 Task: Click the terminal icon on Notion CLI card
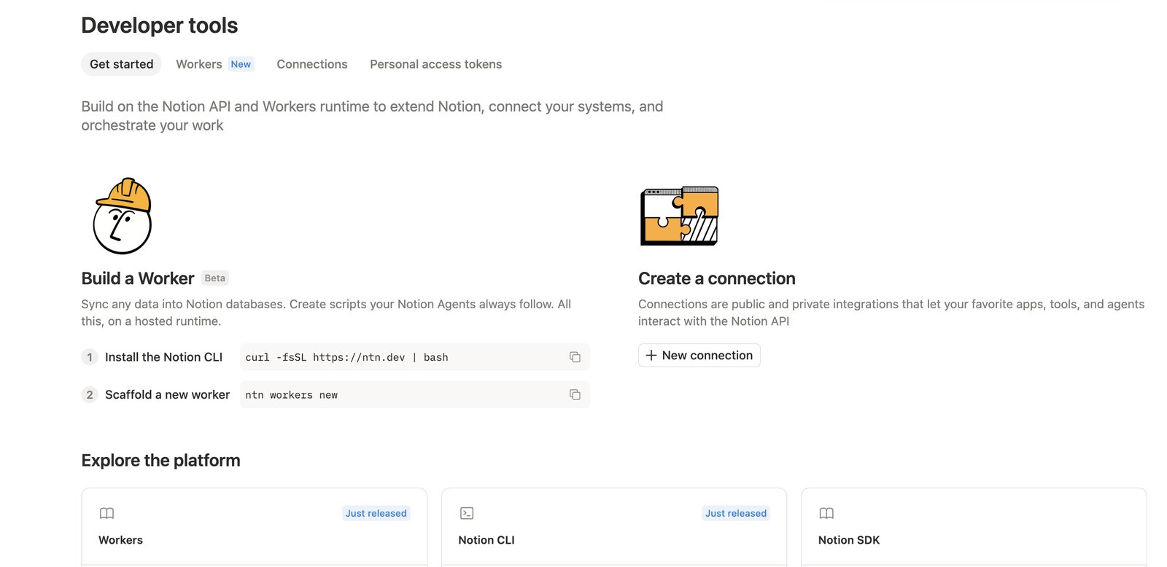click(467, 513)
